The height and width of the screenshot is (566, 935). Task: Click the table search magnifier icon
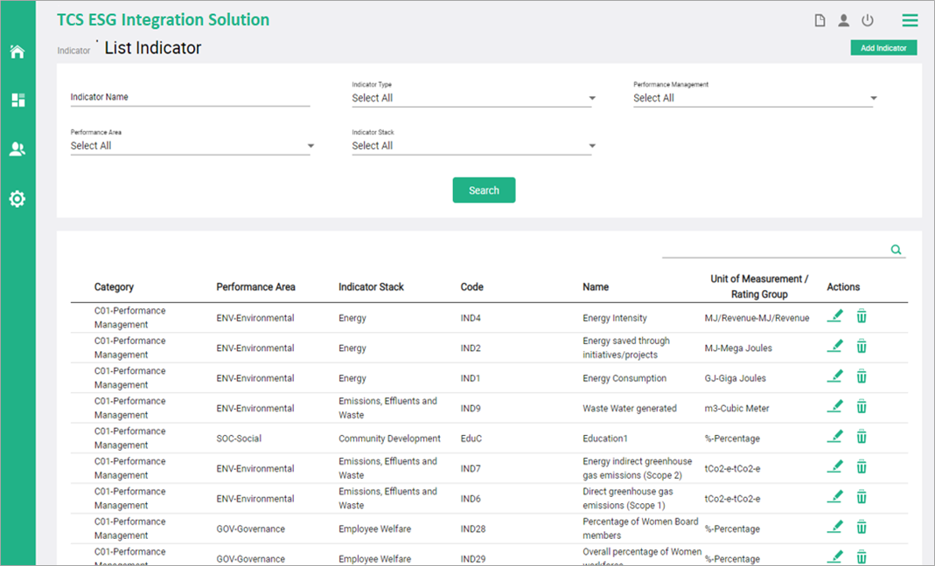tap(896, 250)
